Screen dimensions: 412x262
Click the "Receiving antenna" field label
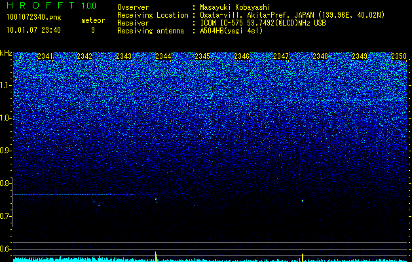point(151,31)
